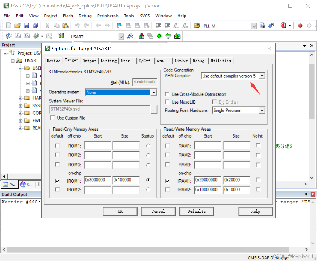Open File Extensions and Books icon

tap(141, 36)
